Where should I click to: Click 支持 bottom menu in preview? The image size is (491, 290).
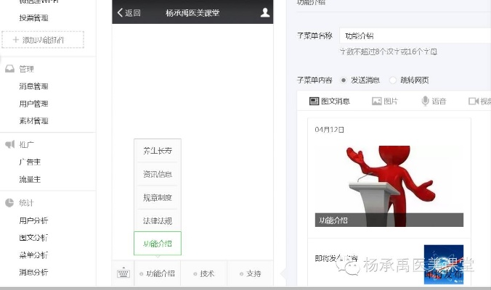[250, 273]
